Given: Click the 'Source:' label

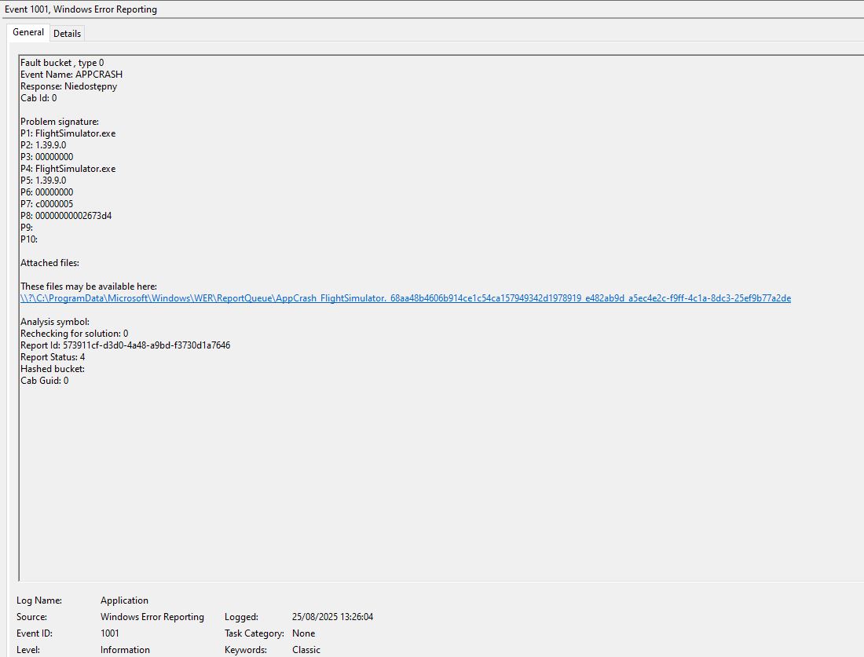Looking at the screenshot, I should pyautogui.click(x=31, y=617).
